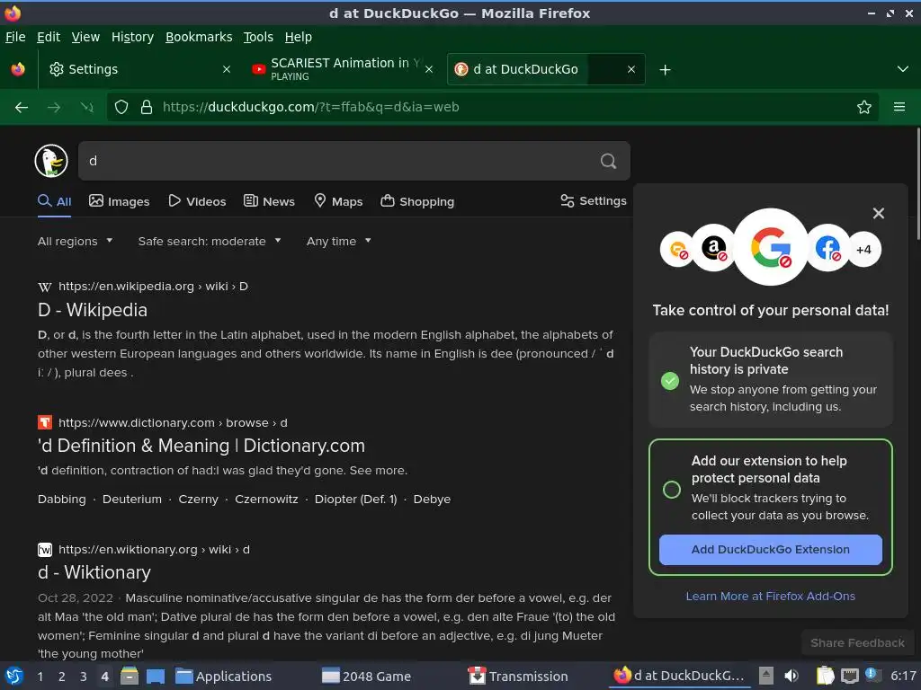This screenshot has height=690, width=921.
Task: Click the magnifier search button in search box
Action: 609,161
